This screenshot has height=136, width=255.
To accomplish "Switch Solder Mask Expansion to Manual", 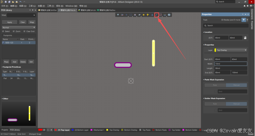I will [236, 104].
